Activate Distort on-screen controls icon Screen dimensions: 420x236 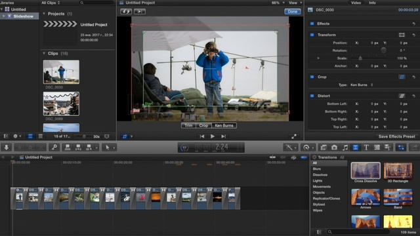[x=402, y=96]
